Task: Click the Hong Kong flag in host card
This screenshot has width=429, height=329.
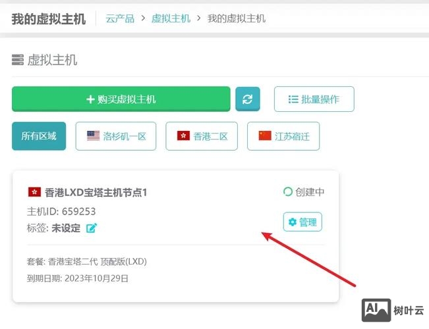Action: pos(34,192)
